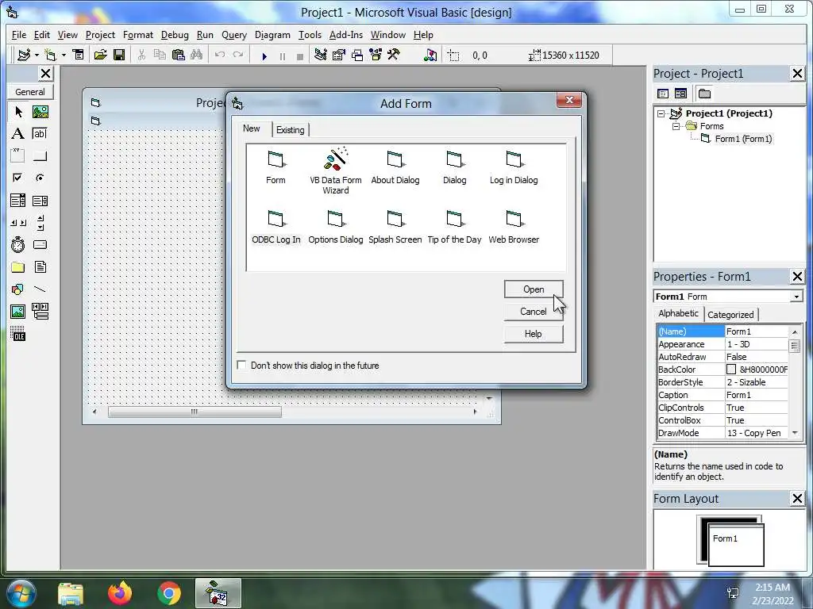Click the Caption property row
The image size is (813, 609).
[x=722, y=395]
